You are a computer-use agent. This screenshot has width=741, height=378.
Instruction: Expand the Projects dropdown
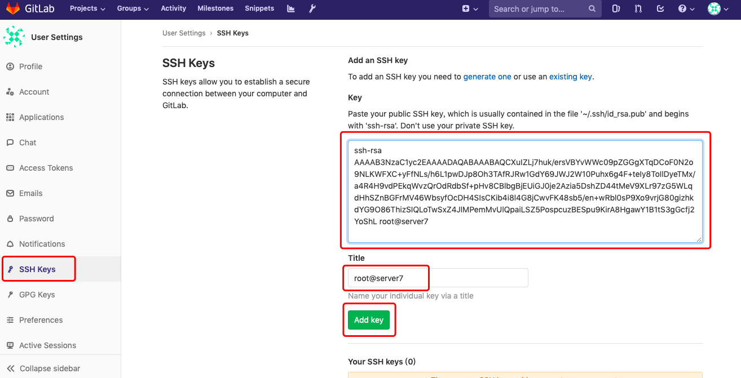click(87, 8)
